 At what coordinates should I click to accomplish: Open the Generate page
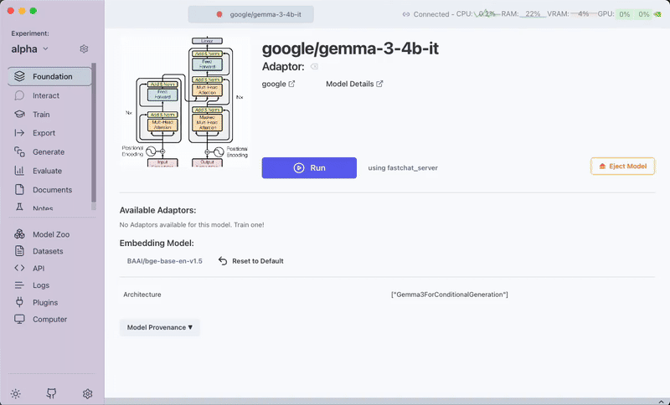tap(48, 152)
